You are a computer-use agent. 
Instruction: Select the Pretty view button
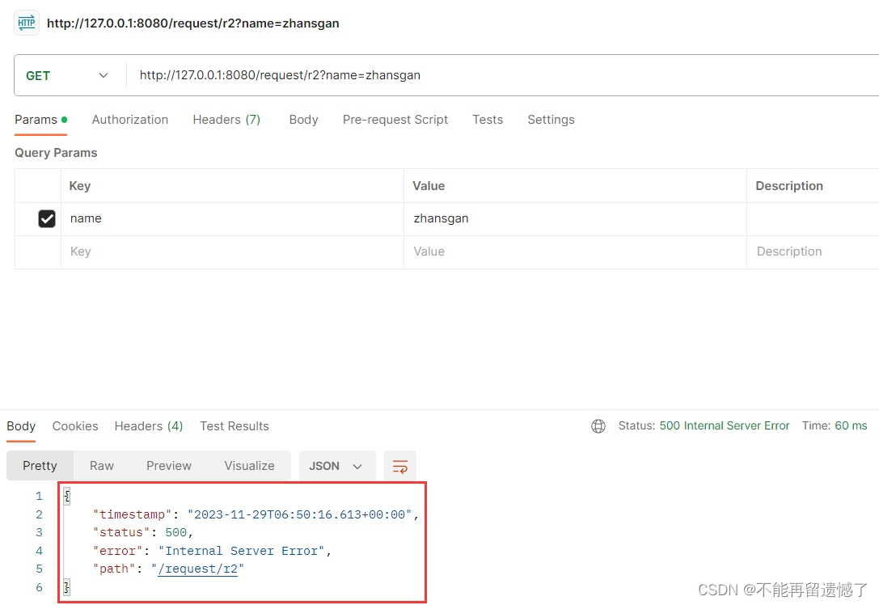click(40, 466)
